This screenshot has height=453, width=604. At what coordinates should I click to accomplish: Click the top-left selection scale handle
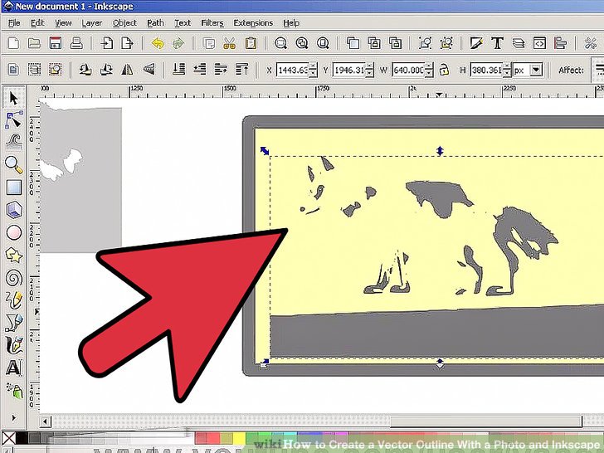[x=264, y=151]
